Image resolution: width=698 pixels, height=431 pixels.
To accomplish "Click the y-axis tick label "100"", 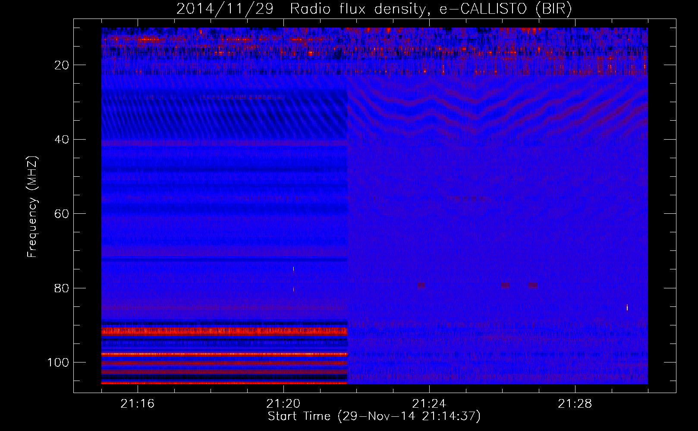I will 58,362.
